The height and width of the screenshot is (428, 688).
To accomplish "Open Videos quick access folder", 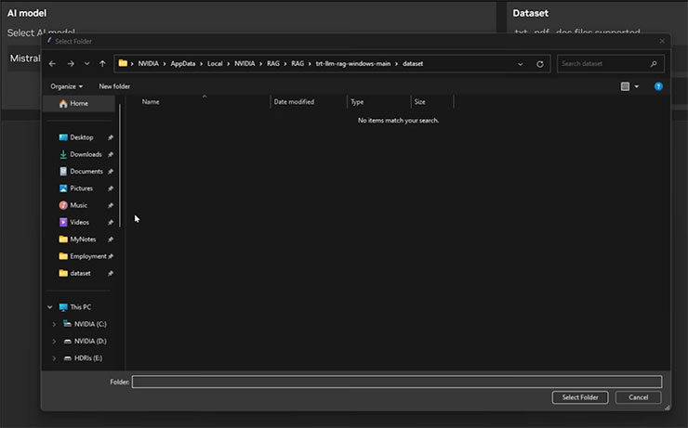I will (x=79, y=223).
